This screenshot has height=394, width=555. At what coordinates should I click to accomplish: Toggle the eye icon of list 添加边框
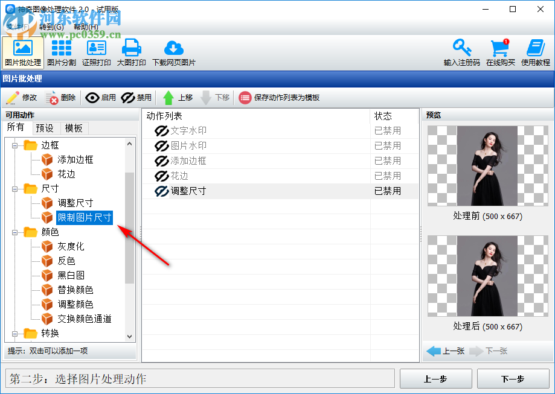[x=161, y=161]
